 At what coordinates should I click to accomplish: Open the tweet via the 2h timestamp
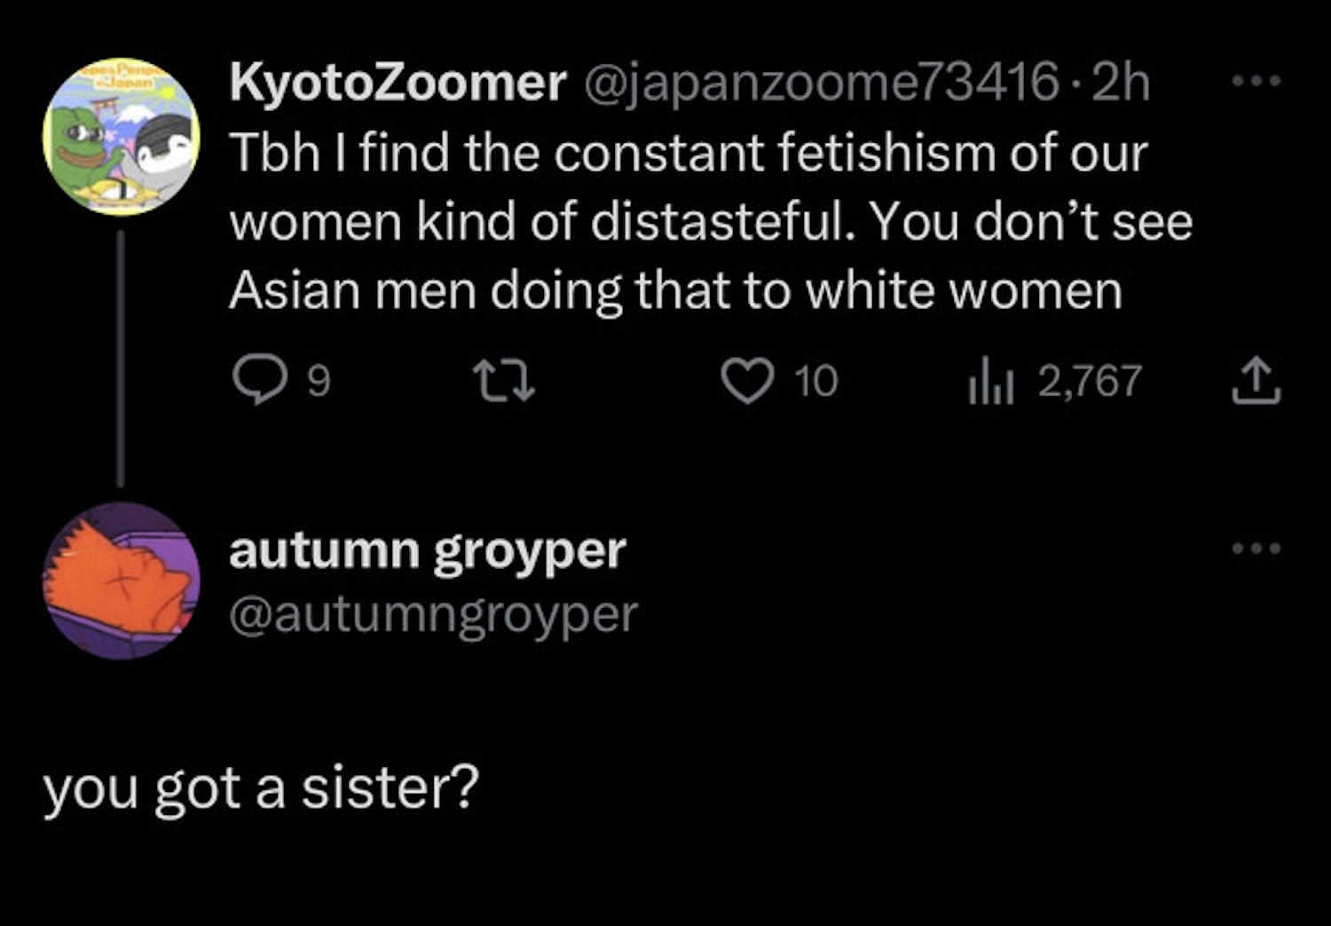(1122, 83)
